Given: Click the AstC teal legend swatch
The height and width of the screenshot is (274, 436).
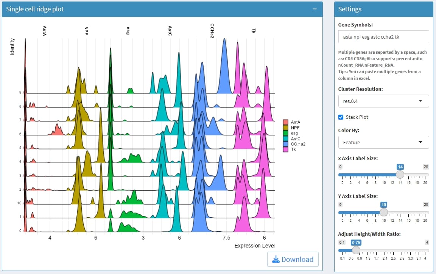Looking at the screenshot, I should [286, 139].
